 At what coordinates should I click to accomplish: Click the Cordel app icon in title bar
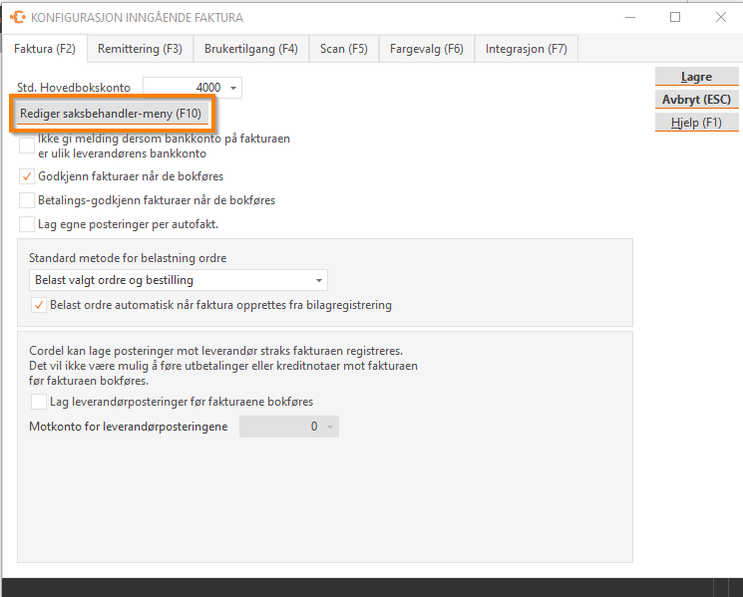pyautogui.click(x=18, y=18)
